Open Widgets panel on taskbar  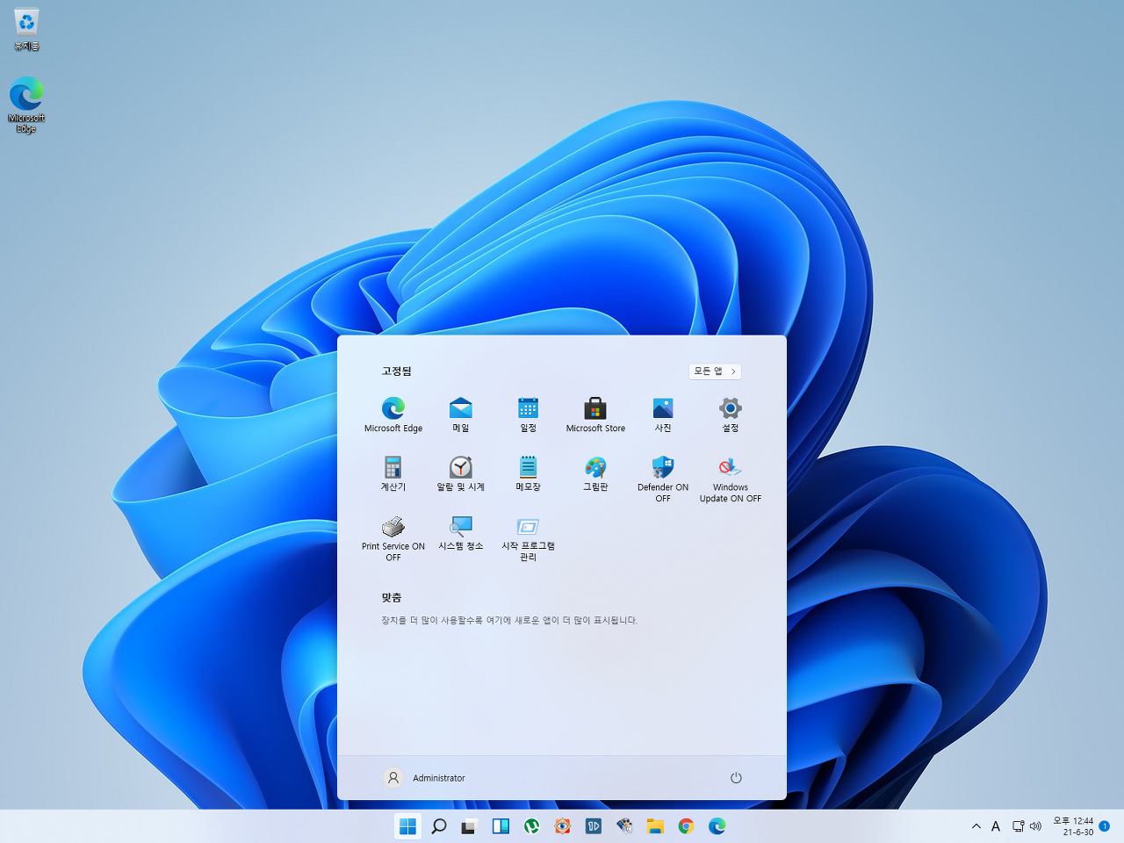[501, 826]
